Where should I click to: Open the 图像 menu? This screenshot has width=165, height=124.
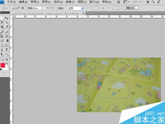coord(35,2)
